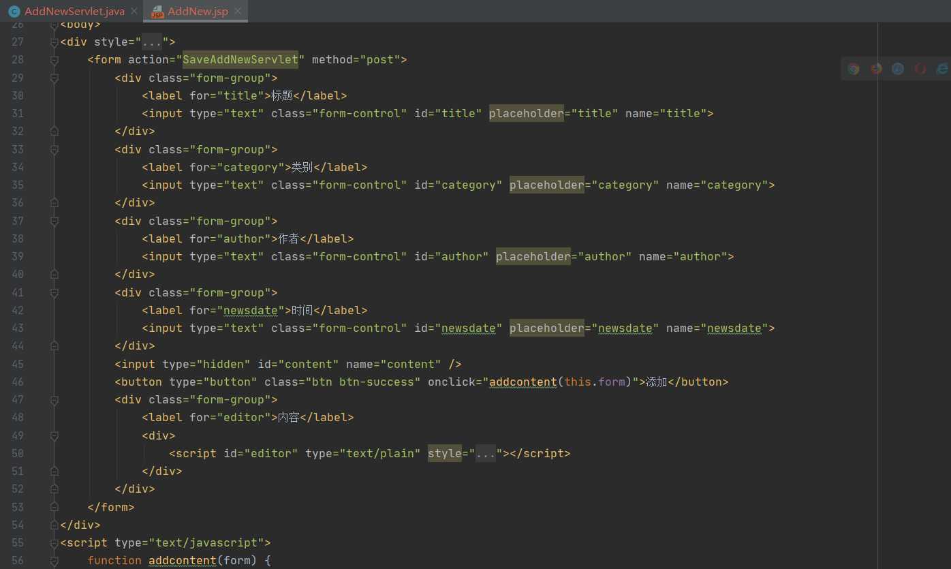This screenshot has height=569, width=951.
Task: Collapse the form-group div at line 41
Action: [54, 292]
